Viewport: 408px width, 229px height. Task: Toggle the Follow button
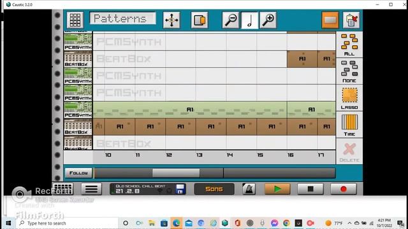coord(78,173)
